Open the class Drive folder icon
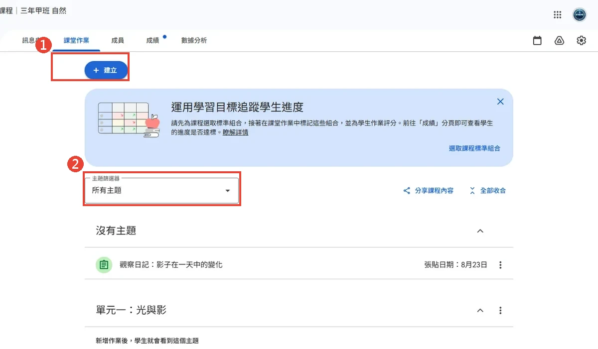 (x=559, y=41)
